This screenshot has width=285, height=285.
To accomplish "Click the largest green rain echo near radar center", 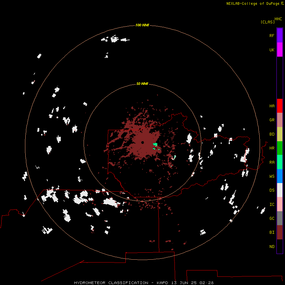I will [155, 144].
